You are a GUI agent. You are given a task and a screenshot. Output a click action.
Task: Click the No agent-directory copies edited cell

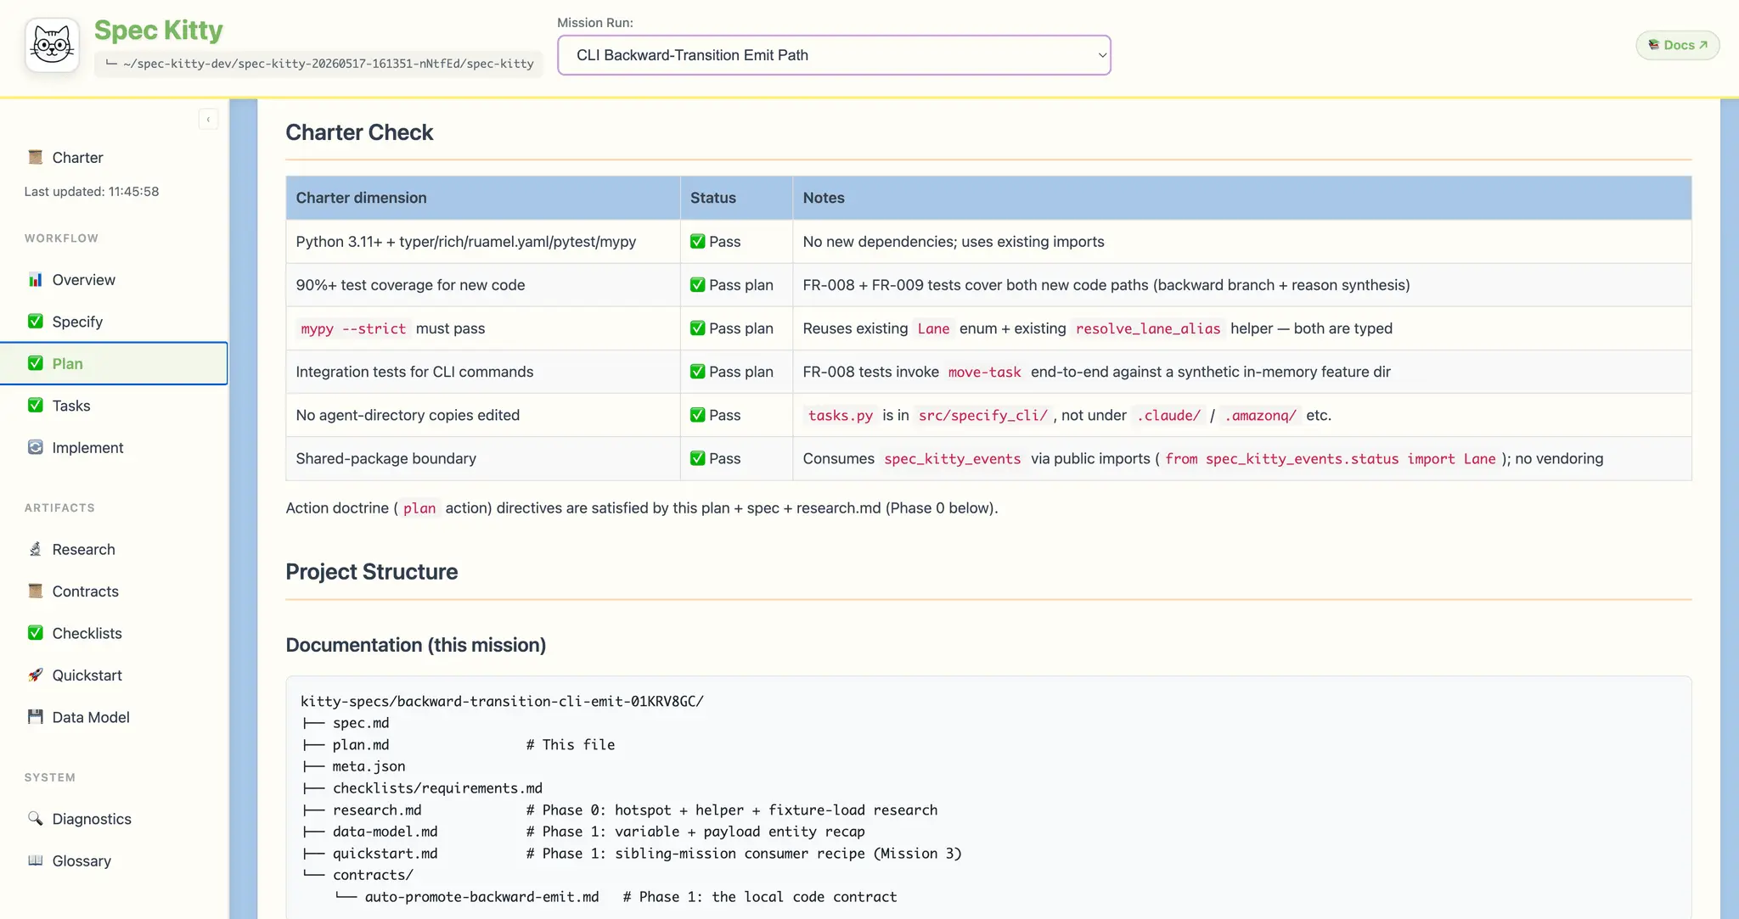point(482,415)
